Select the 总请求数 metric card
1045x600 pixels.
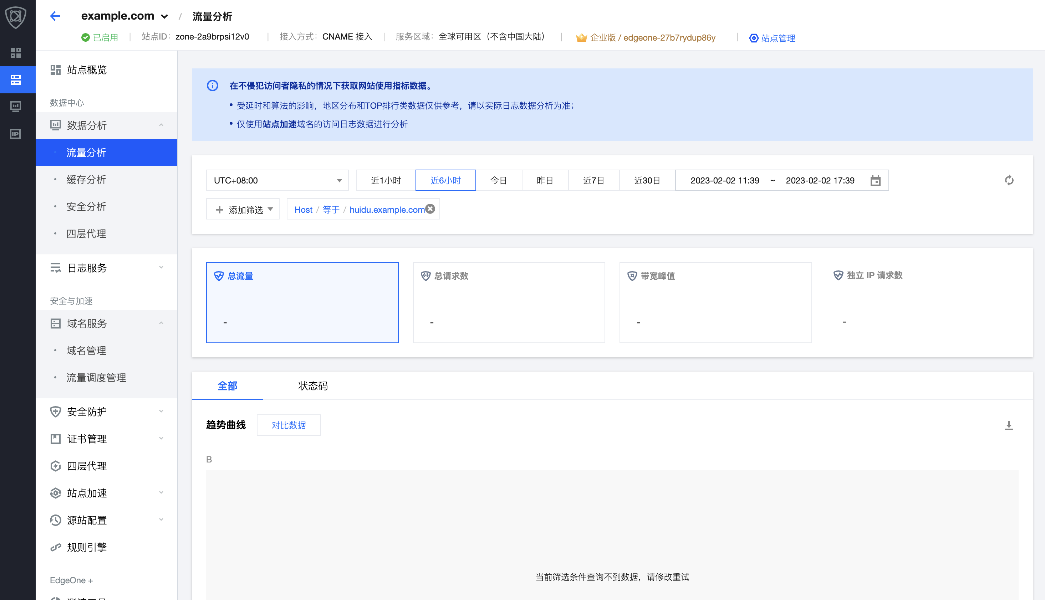509,302
